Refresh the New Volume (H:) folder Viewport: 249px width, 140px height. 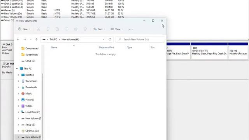(x=110, y=39)
